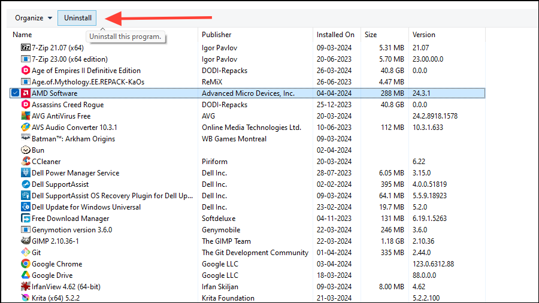
Task: Click the 4.0.0.51819 version cell
Action: (429, 184)
